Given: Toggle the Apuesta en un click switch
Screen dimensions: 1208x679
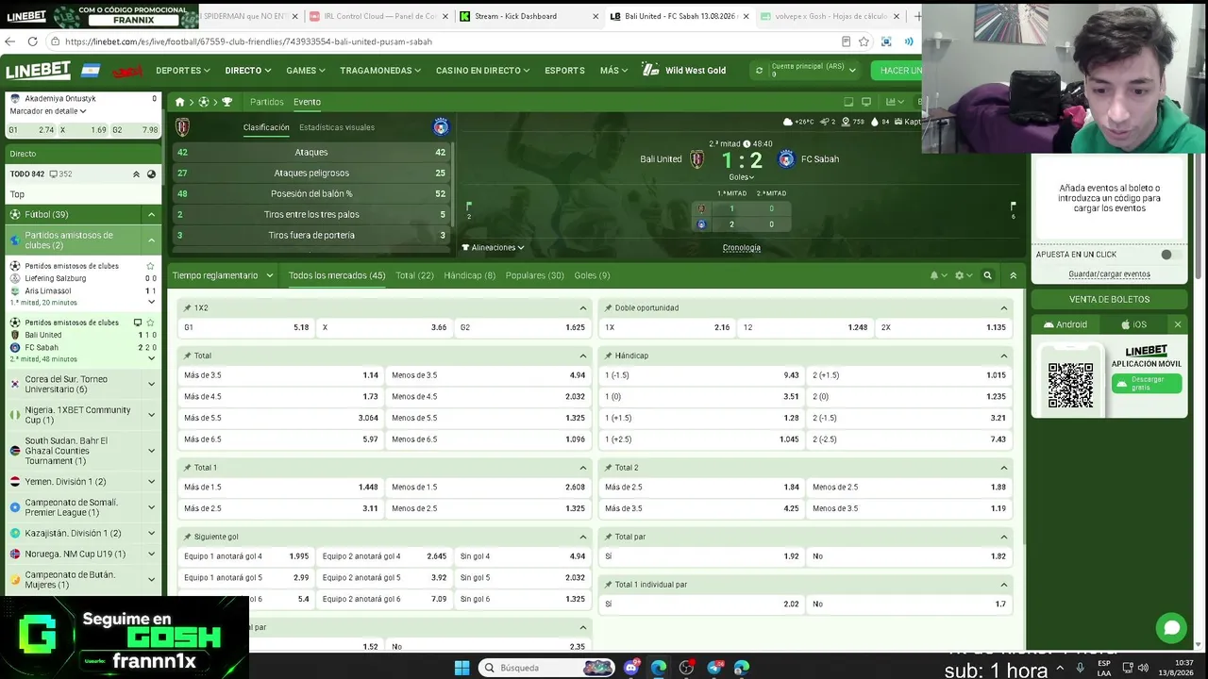Looking at the screenshot, I should tap(1170, 255).
